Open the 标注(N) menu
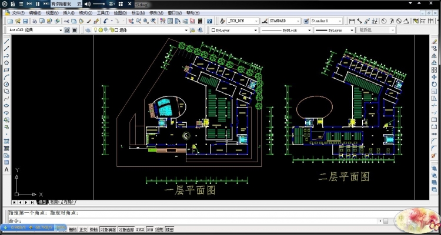Image resolution: width=441 pixels, height=235 pixels. click(x=138, y=13)
